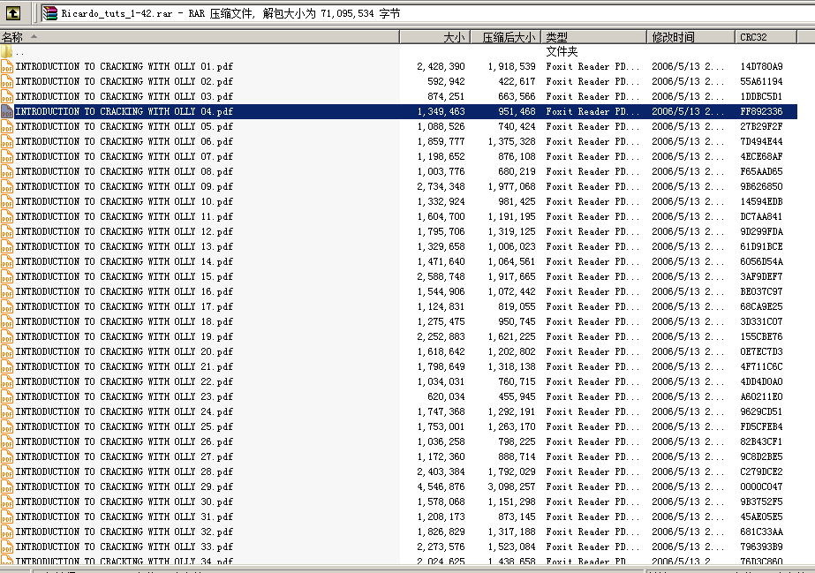Select file INTRODUCTION TO CRACKING WITH OLLY 26.pdf
The image size is (815, 573).
pos(125,442)
